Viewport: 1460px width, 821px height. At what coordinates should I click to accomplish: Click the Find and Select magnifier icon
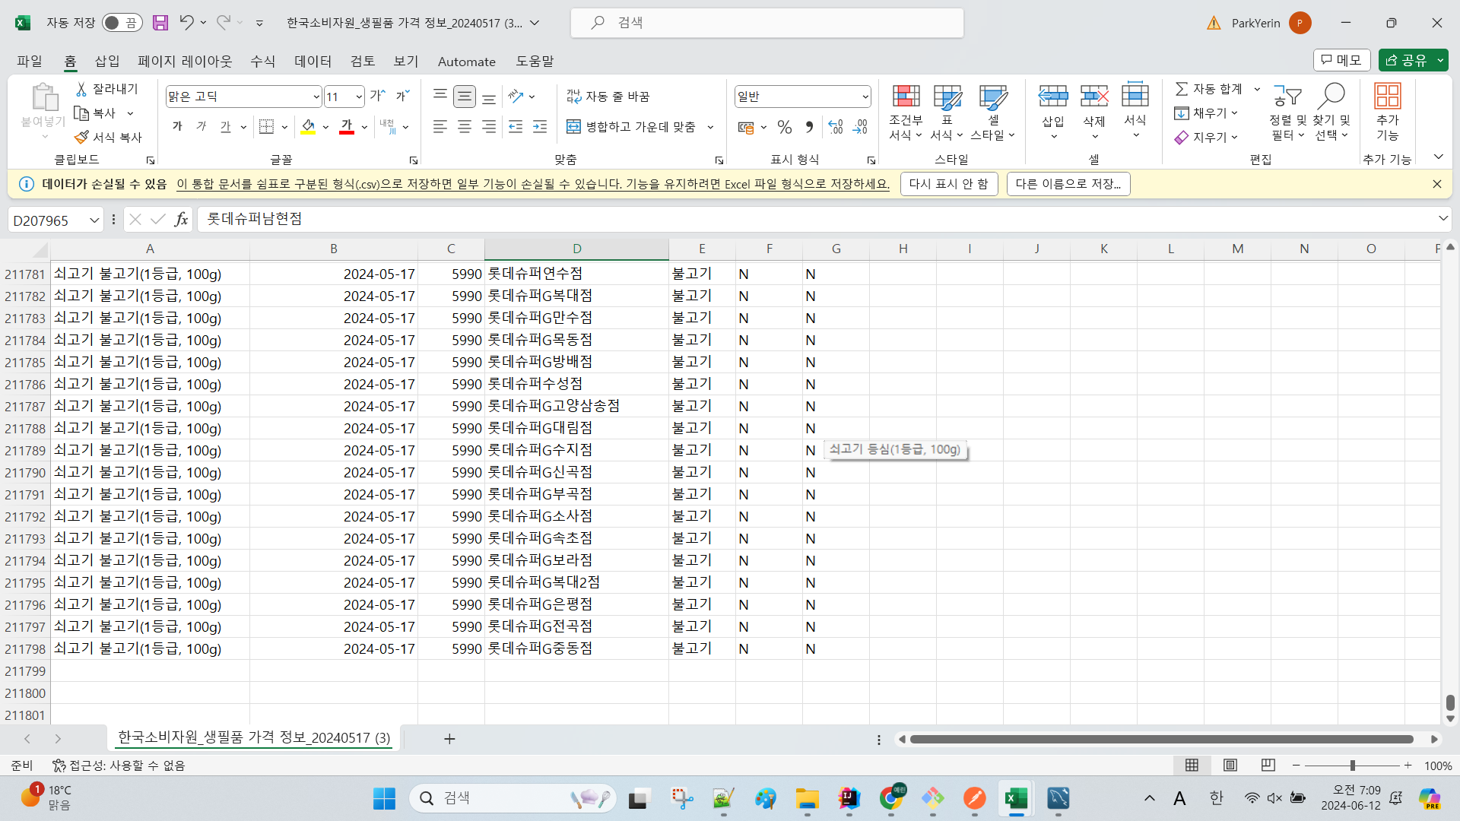(1331, 97)
